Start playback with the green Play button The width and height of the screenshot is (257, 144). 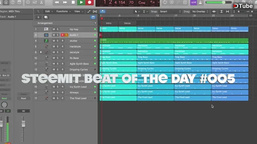81,2
